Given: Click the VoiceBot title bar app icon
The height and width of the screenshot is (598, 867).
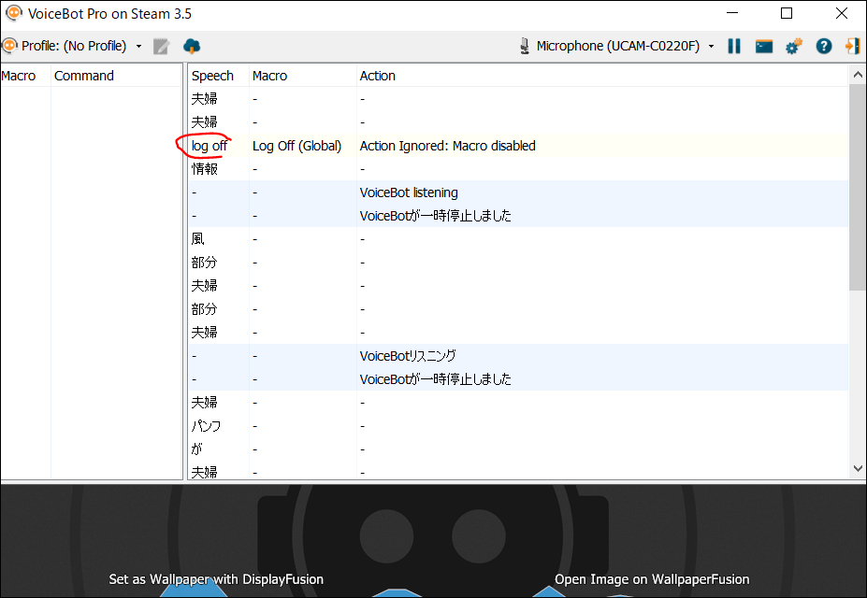Looking at the screenshot, I should pyautogui.click(x=14, y=13).
